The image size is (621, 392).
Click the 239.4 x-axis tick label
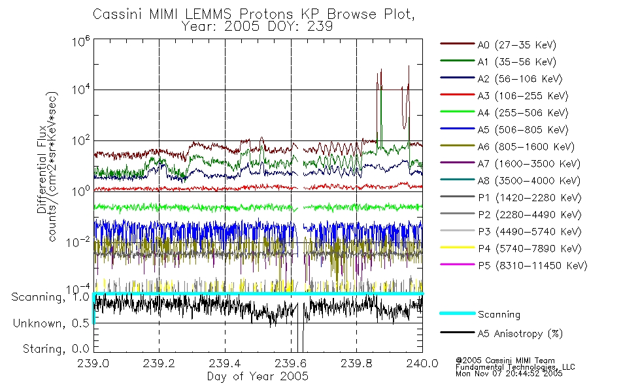[225, 363]
